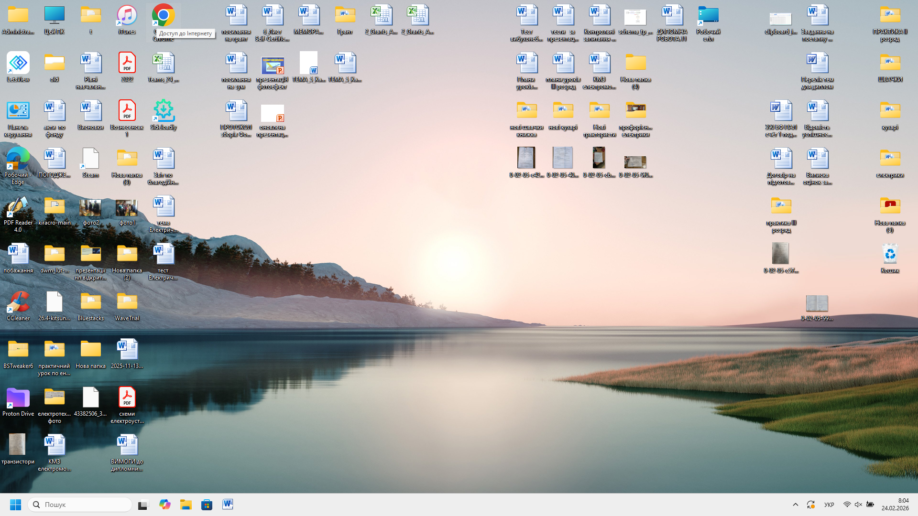This screenshot has width=918, height=516.
Task: Select the LetsView desktop shortcut
Action: pyautogui.click(x=18, y=64)
